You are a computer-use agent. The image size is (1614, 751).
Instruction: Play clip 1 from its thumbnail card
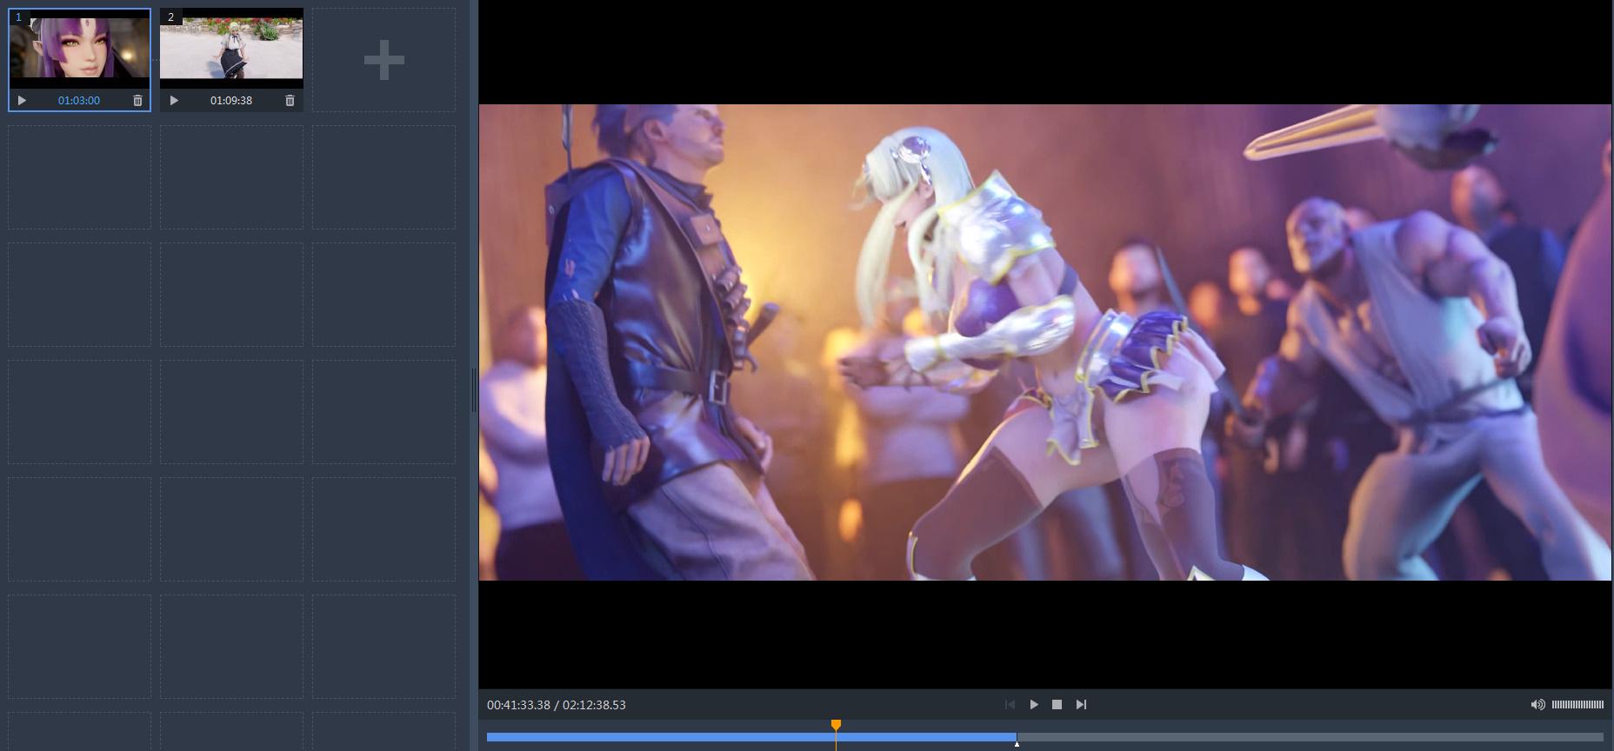point(22,101)
